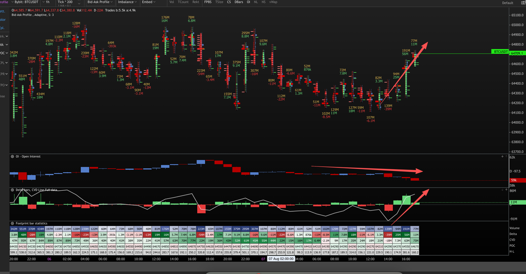Screen dimensions: 526x274
Task: Click the D -97.5 value on OI axis
Action: (516, 171)
